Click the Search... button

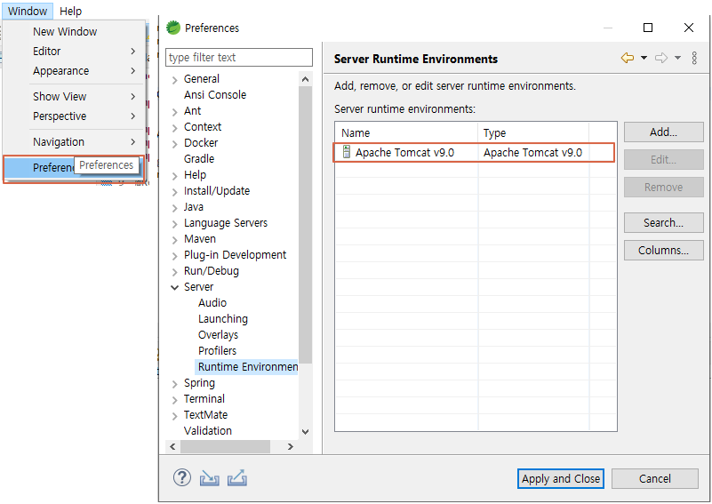pyautogui.click(x=663, y=222)
